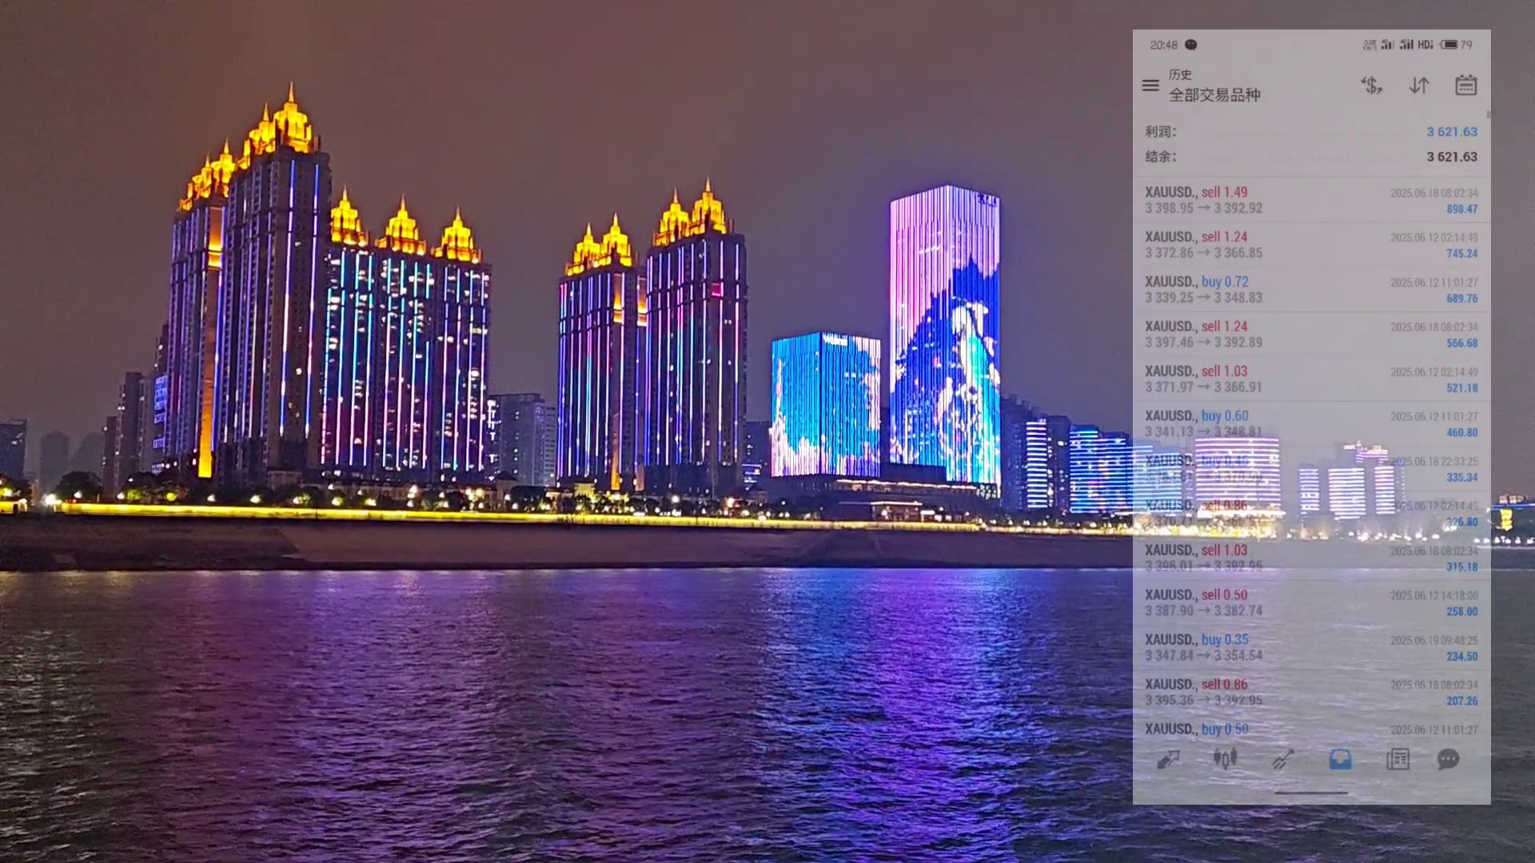Tap the bottom home gesture bar
Viewport: 1535px width, 863px height.
[x=1311, y=793]
